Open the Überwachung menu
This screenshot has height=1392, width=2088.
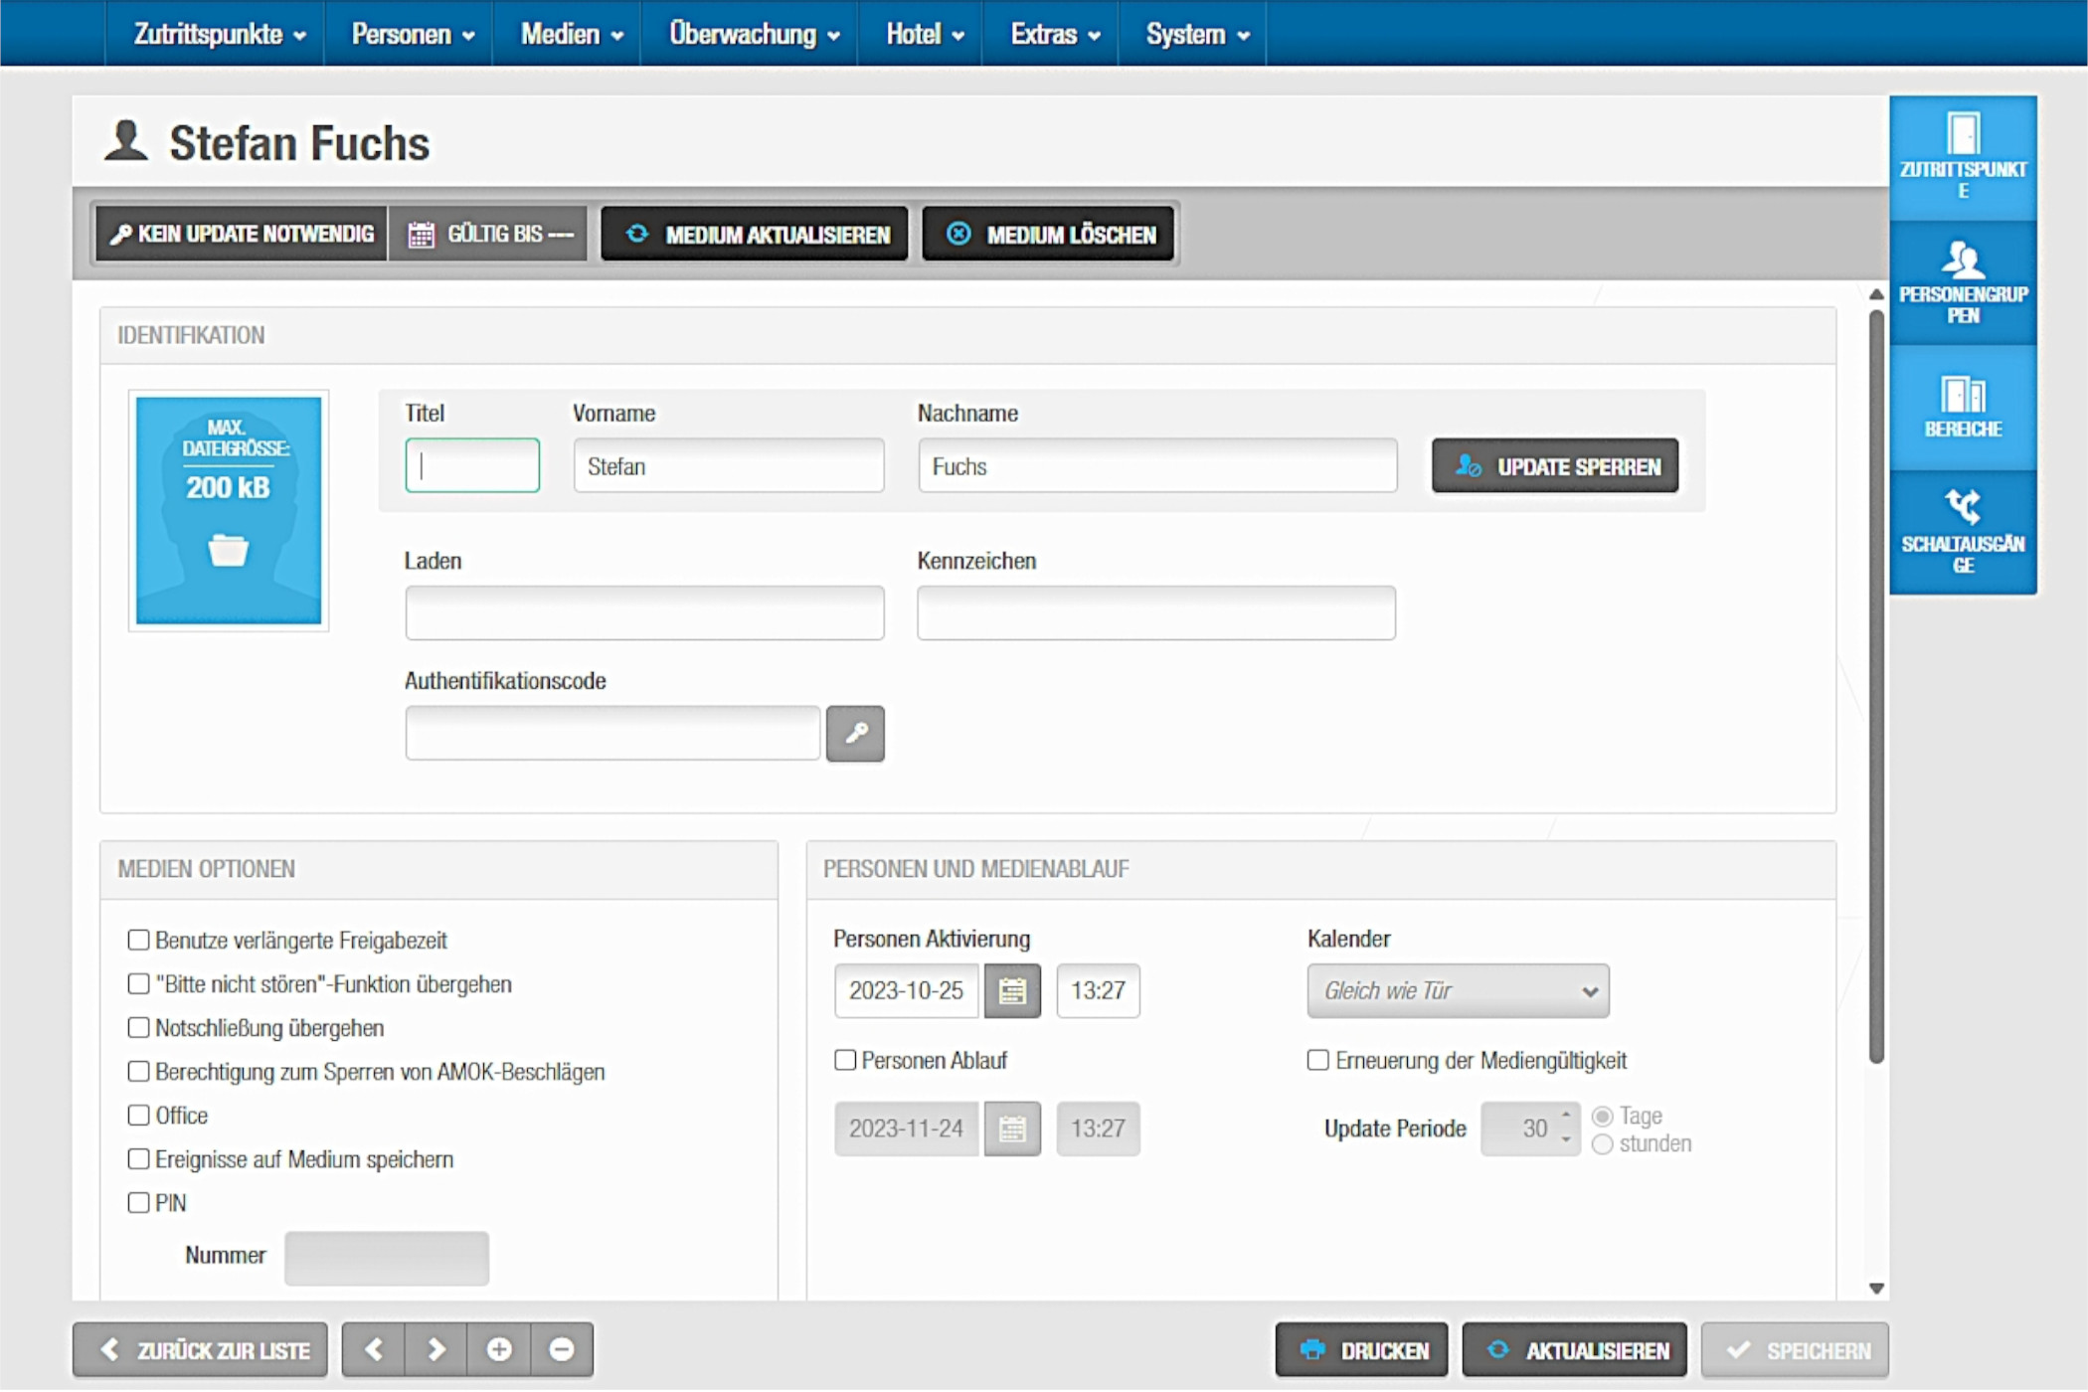(x=753, y=34)
